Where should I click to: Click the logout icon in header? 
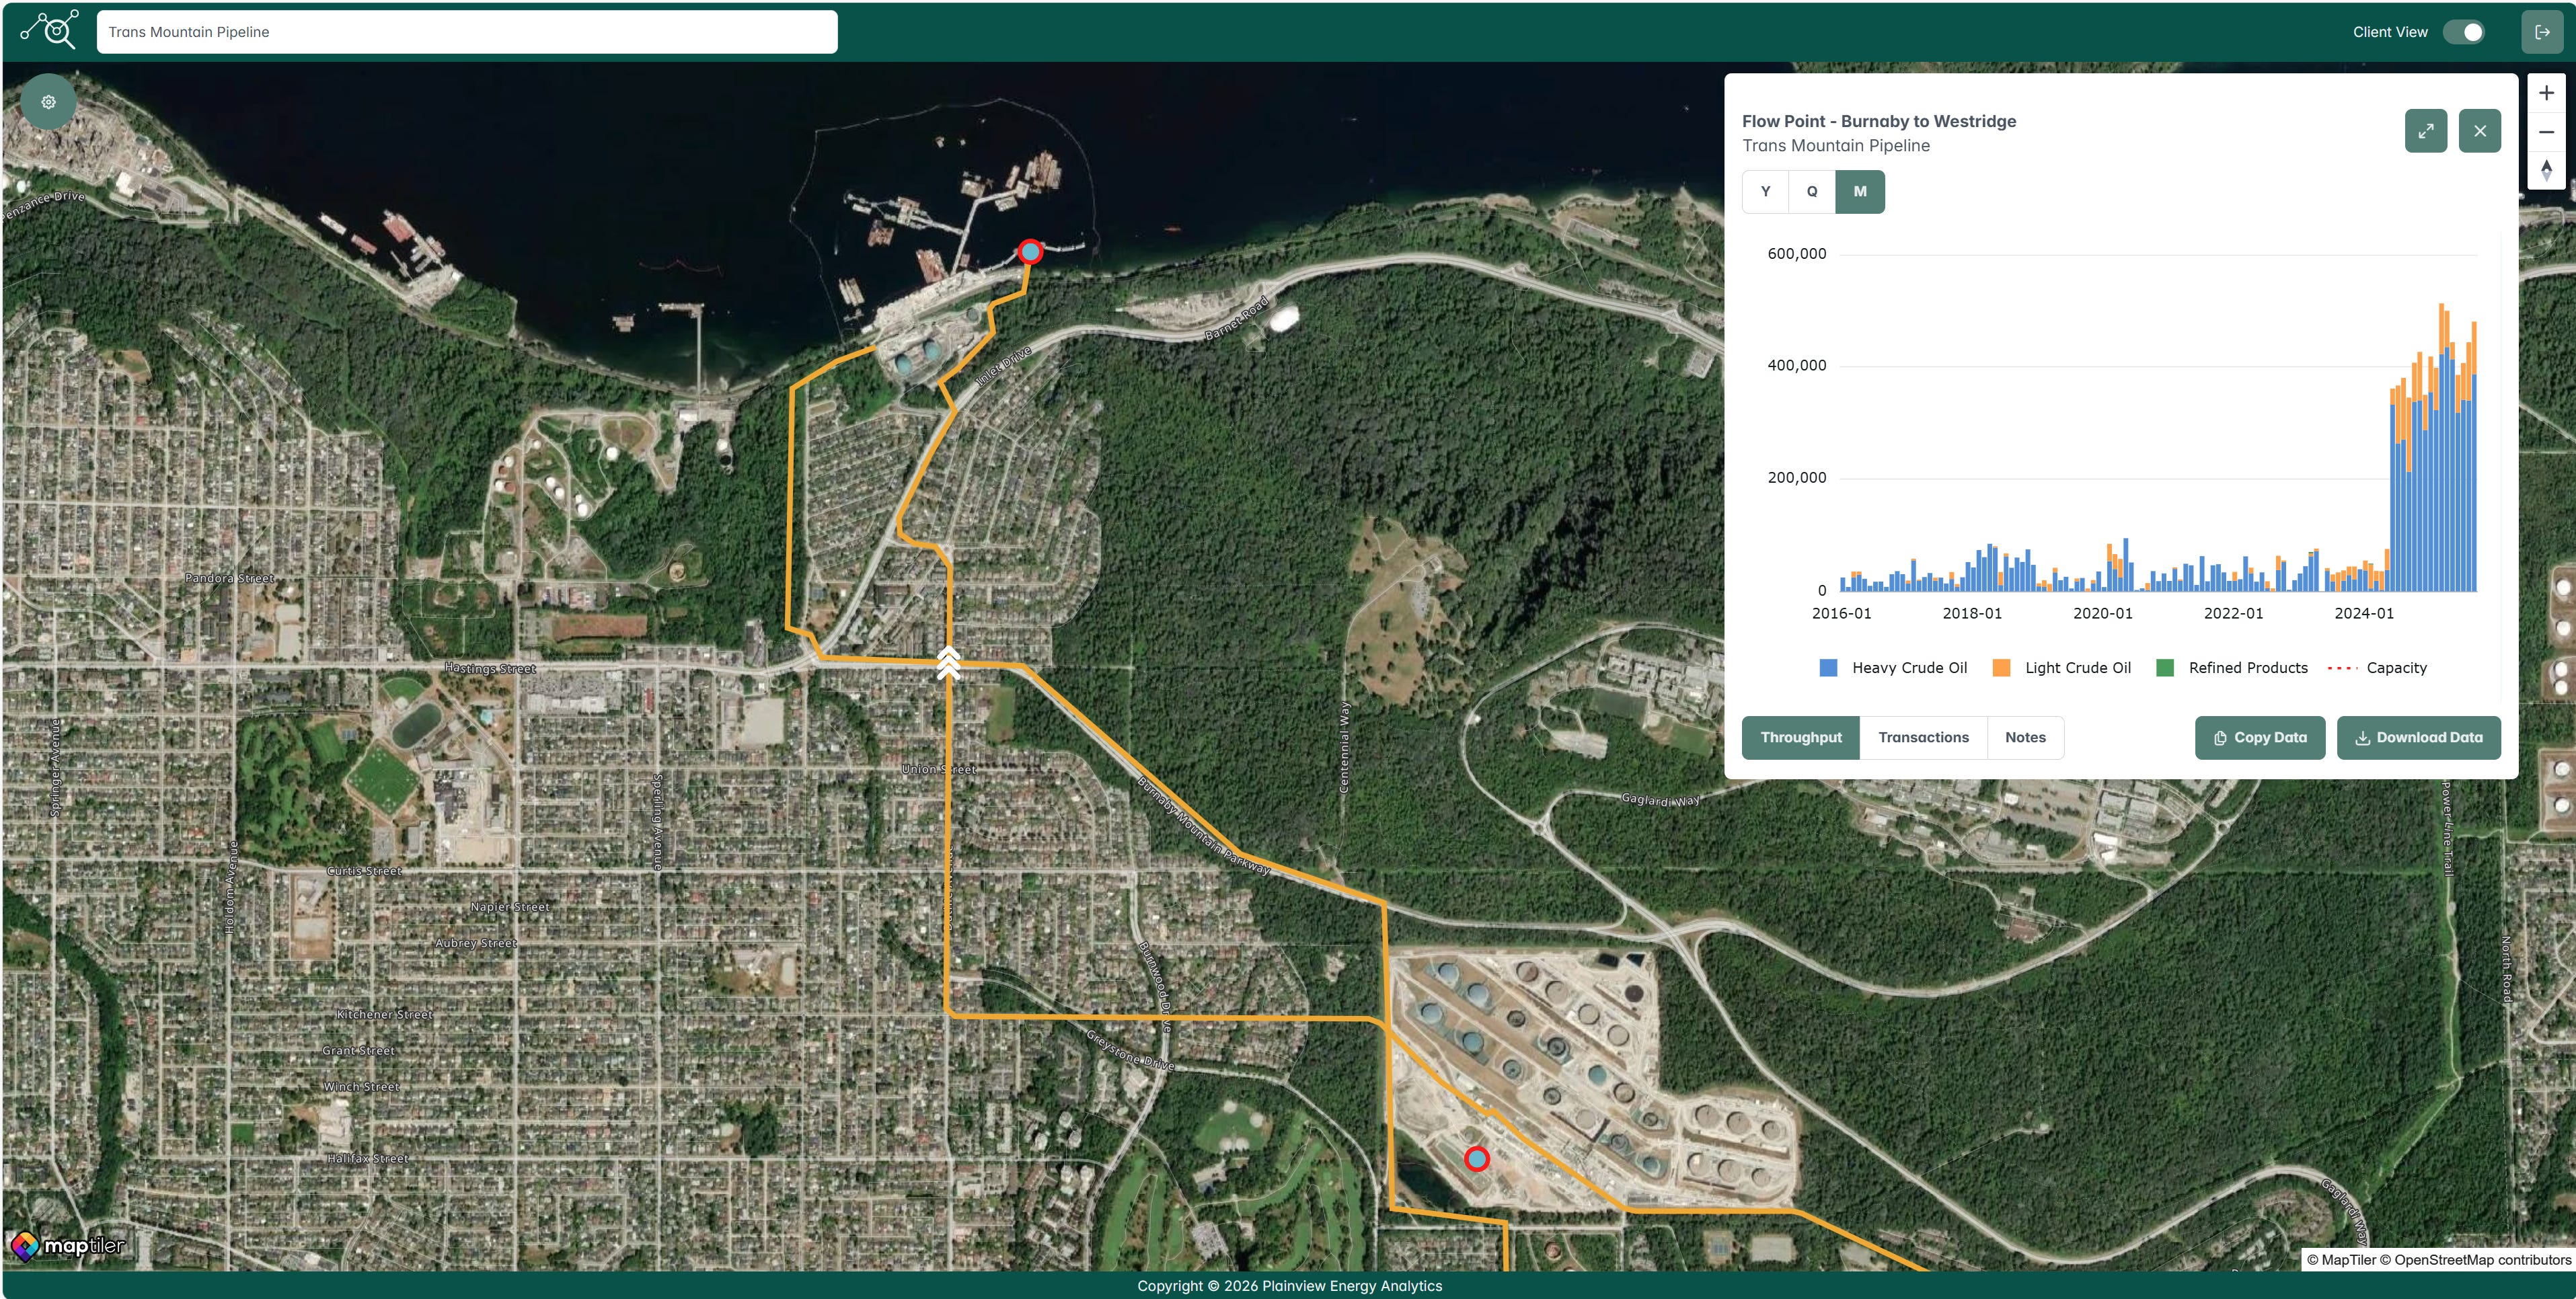(x=2542, y=32)
